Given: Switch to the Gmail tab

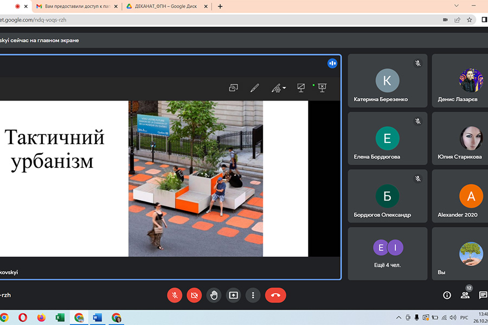Looking at the screenshot, I should pyautogui.click(x=76, y=6).
